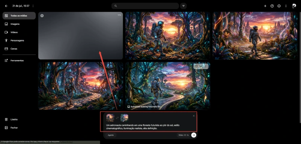
Task: Open three-dot menu on hovered image
Action: point(205,66)
